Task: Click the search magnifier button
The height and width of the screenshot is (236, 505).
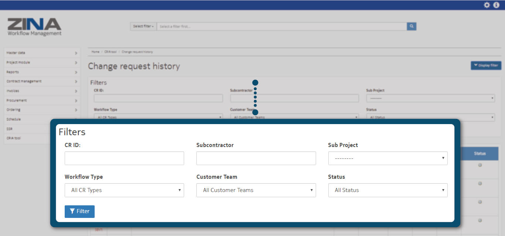Action: click(411, 26)
